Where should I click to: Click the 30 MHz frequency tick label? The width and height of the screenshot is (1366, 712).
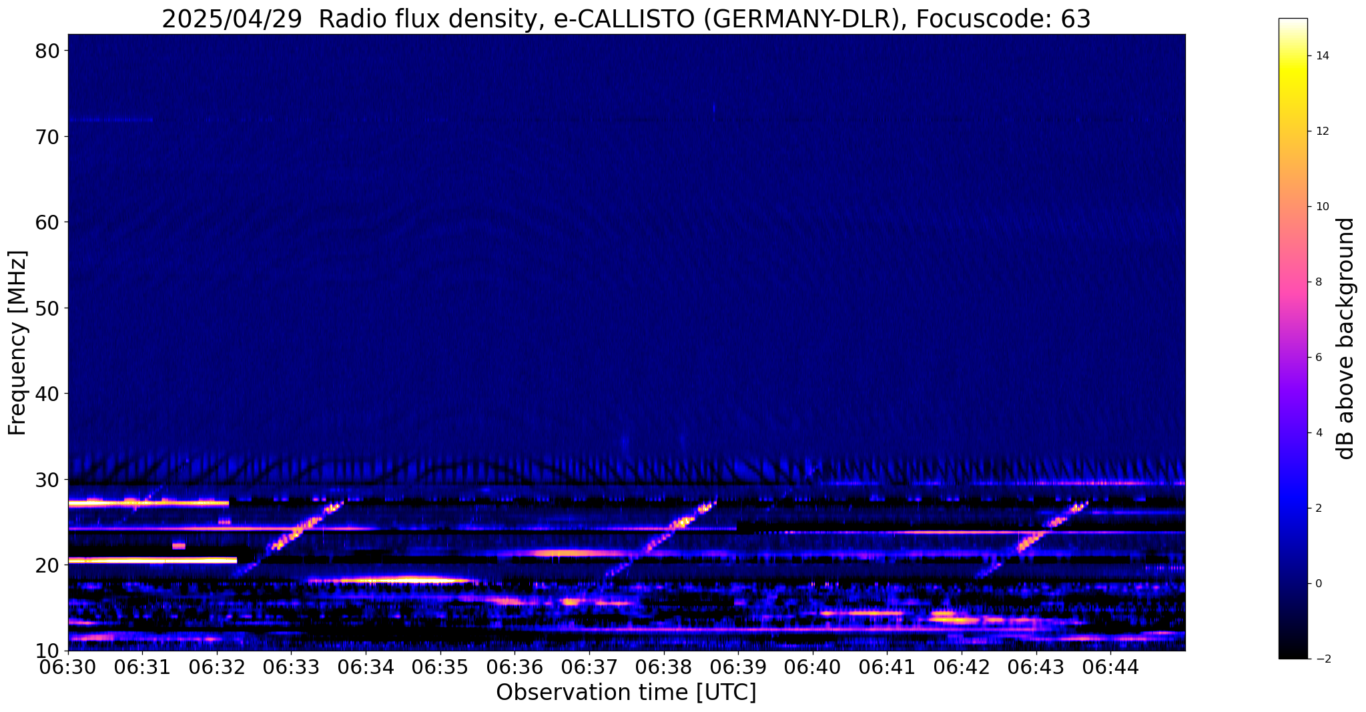[48, 479]
